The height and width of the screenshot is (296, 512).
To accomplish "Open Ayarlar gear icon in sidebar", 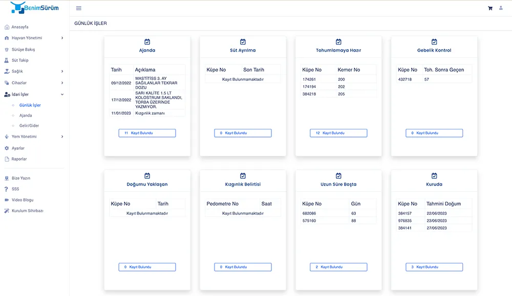I will coord(7,148).
